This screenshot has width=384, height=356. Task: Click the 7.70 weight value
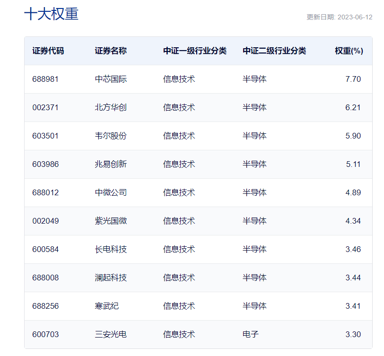point(353,79)
